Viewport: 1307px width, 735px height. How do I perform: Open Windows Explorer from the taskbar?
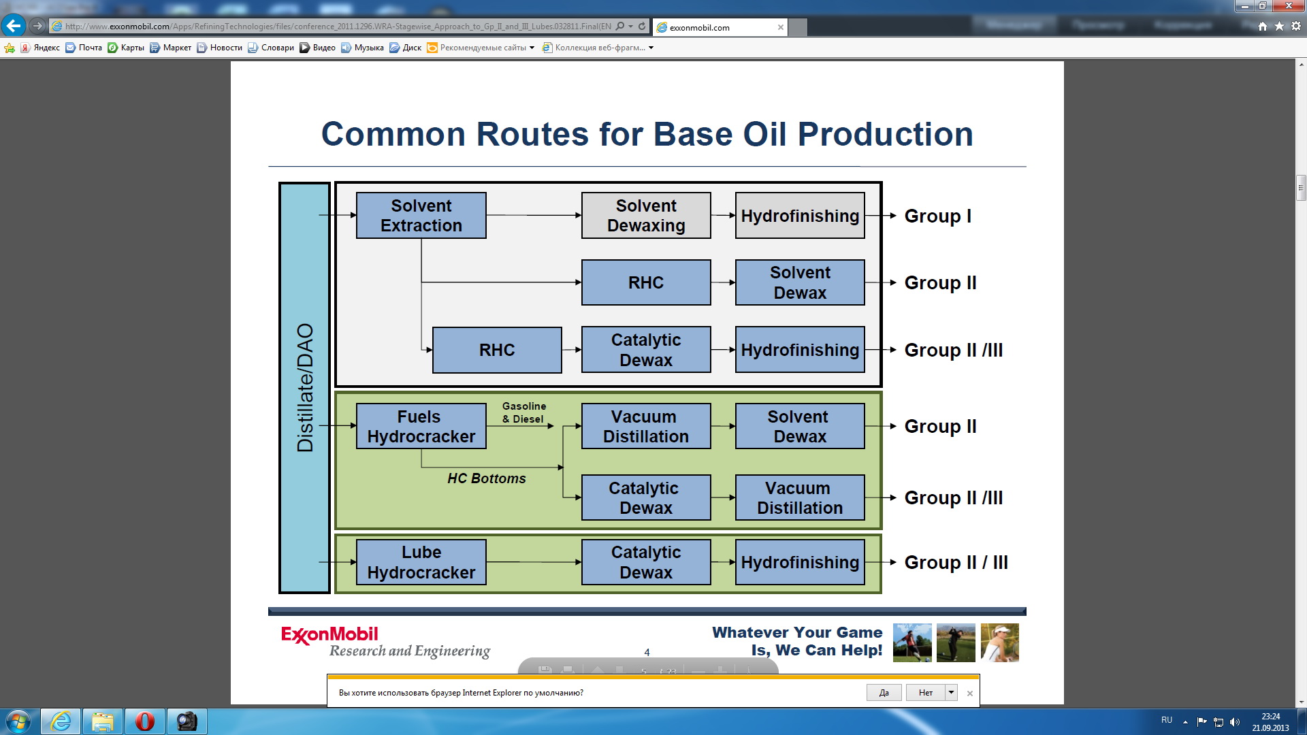[x=102, y=721]
